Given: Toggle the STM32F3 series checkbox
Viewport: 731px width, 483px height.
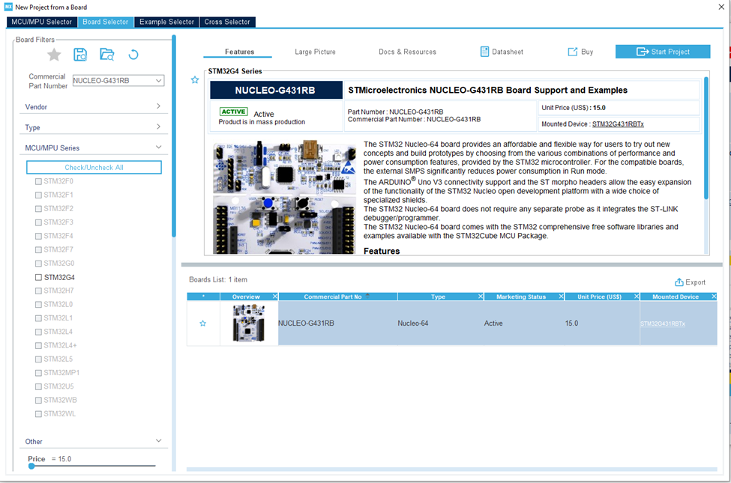Looking at the screenshot, I should 39,222.
